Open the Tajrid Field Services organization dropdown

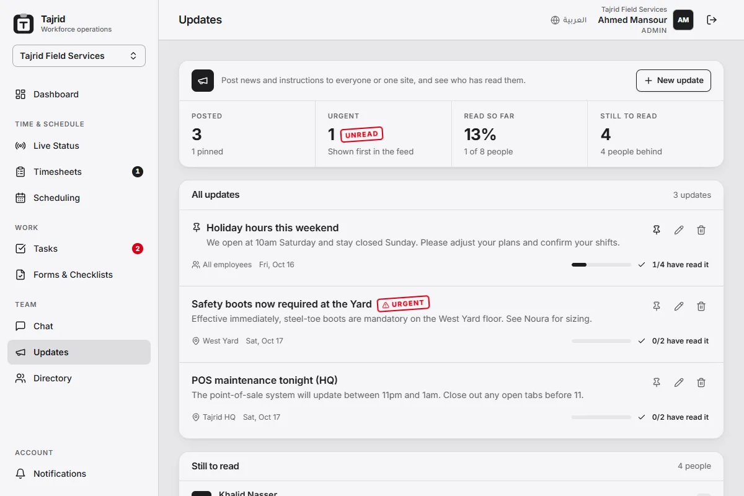79,56
